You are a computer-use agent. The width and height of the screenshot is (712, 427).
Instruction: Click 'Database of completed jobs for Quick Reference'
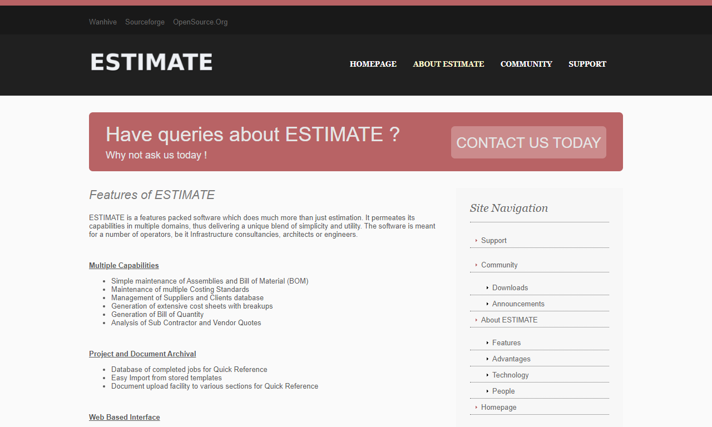click(x=189, y=370)
